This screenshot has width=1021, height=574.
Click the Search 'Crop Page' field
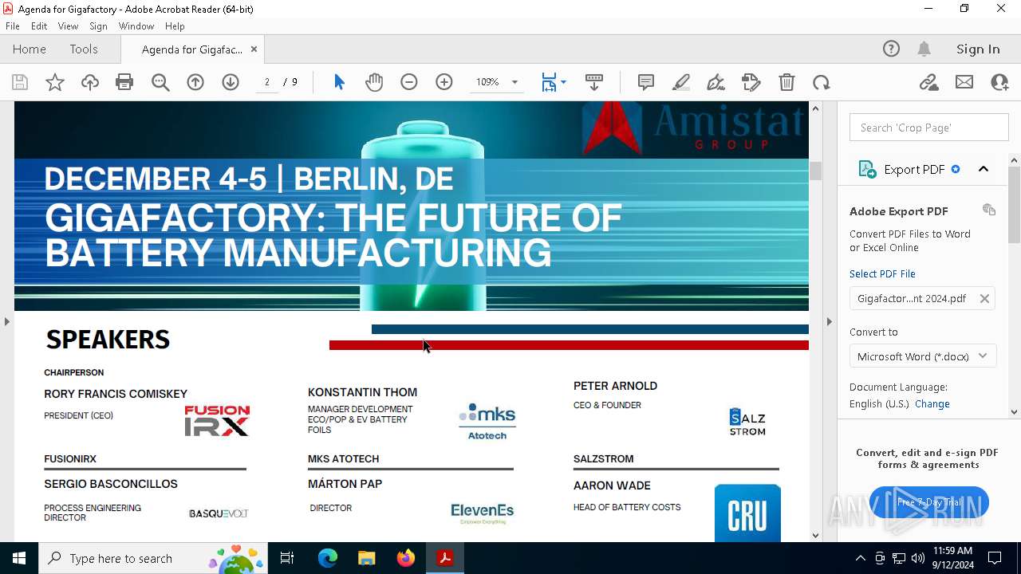929,128
